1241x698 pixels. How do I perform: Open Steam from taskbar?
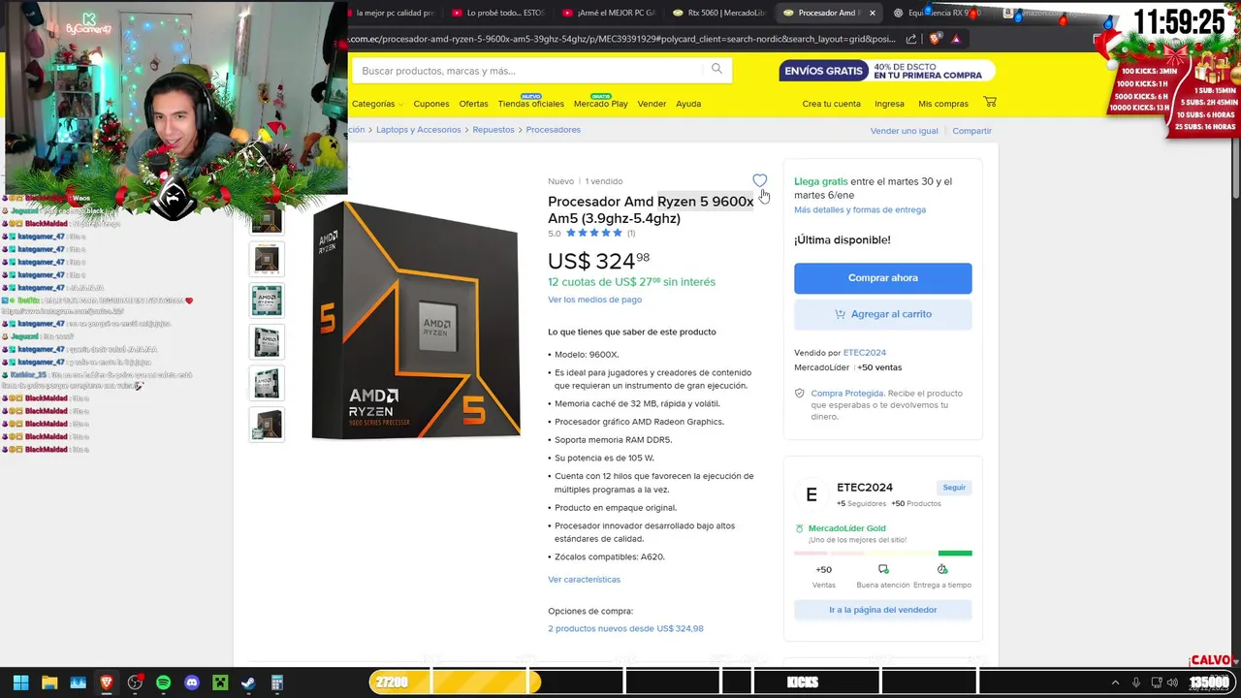coord(248,682)
